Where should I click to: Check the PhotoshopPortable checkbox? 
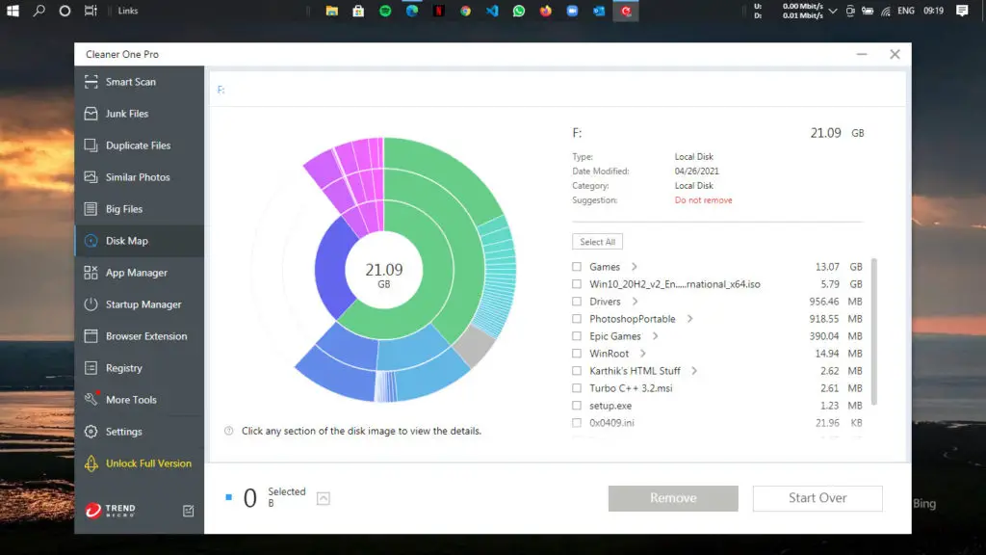point(577,319)
